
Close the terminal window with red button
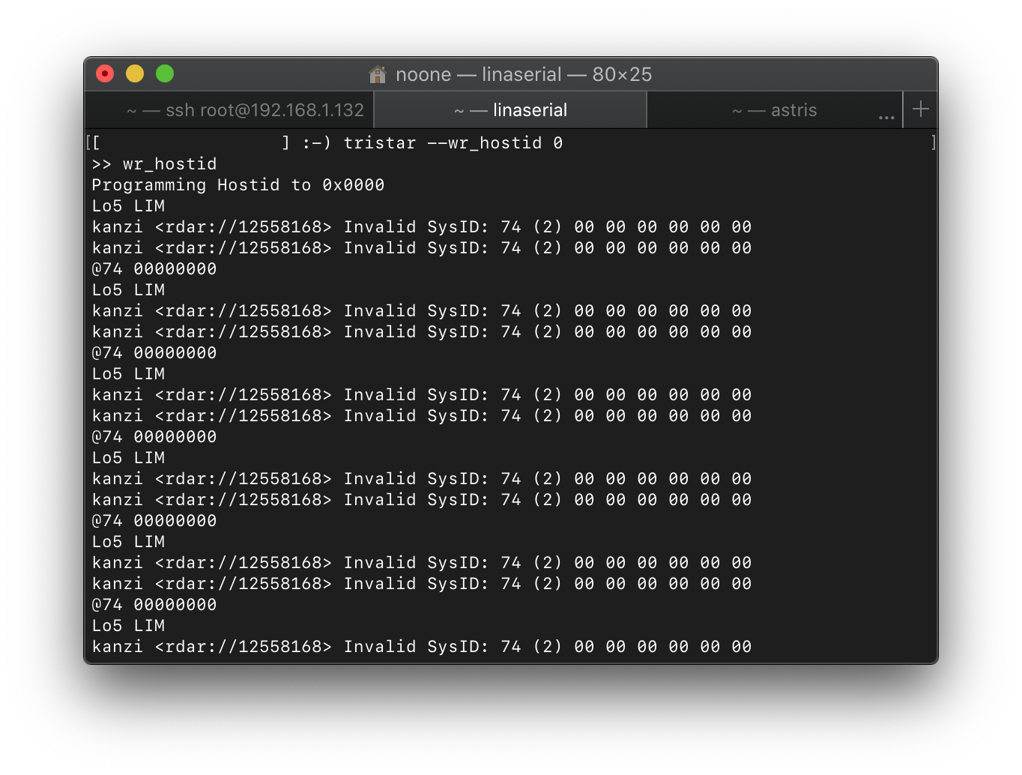105,73
